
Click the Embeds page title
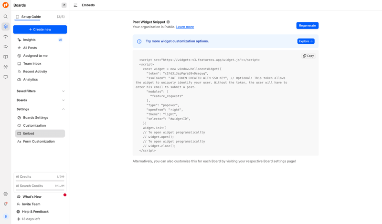(x=88, y=5)
